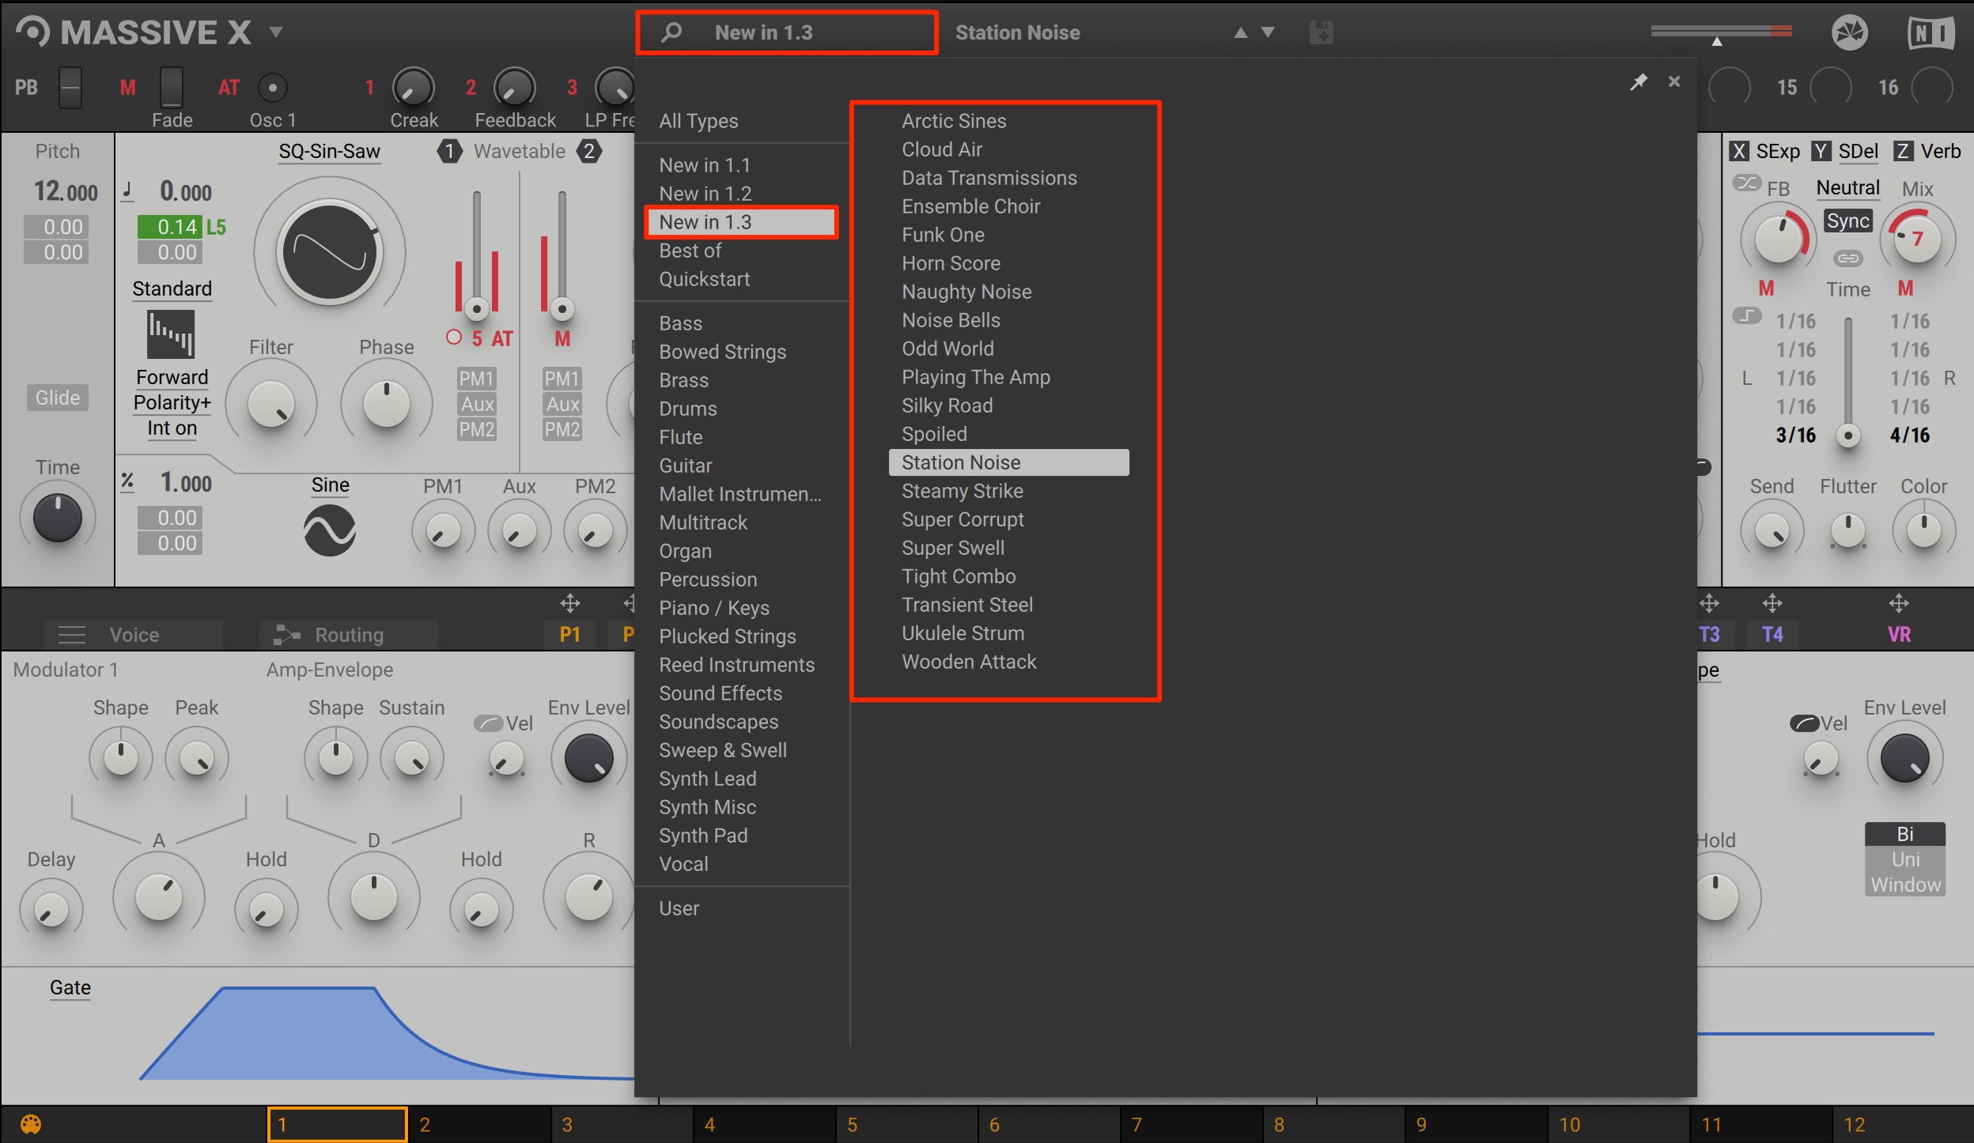Click the wavetable position slider 1 handle
Screen dimensions: 1974x1143
point(476,308)
